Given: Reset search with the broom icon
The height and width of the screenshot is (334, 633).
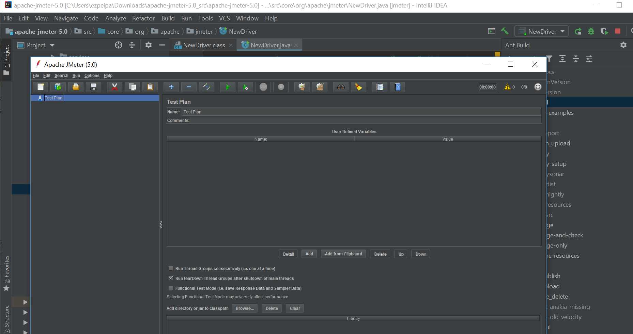Looking at the screenshot, I should [358, 87].
